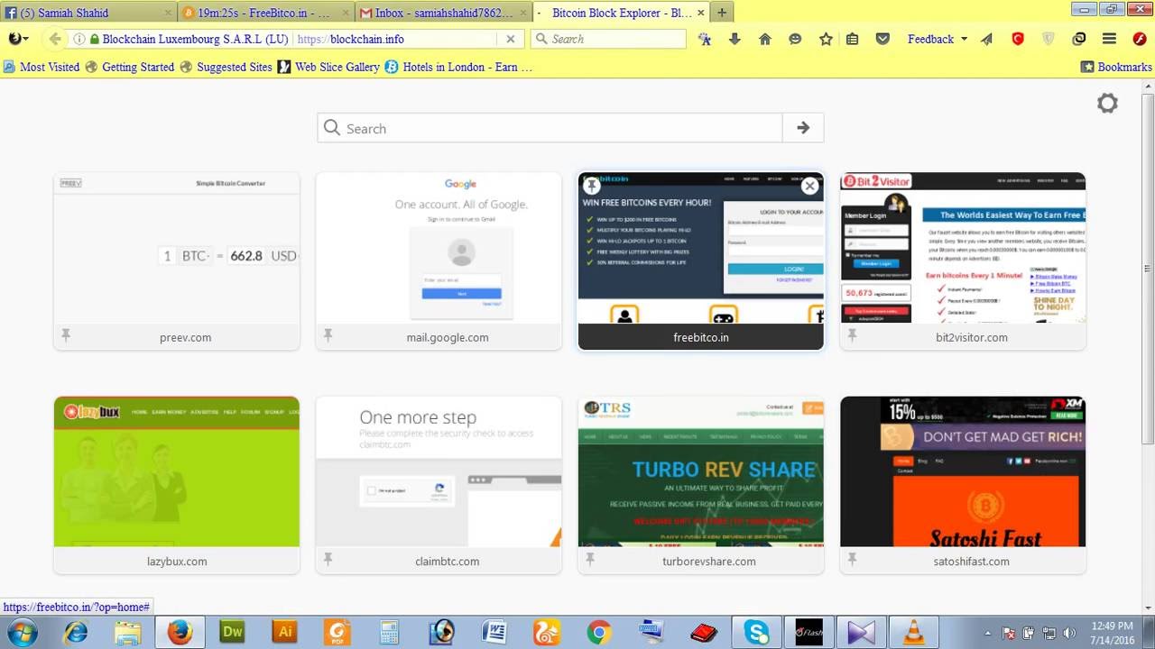Viewport: 1155px width, 649px height.
Task: Remove freebitco.in tile with X button
Action: tap(809, 186)
